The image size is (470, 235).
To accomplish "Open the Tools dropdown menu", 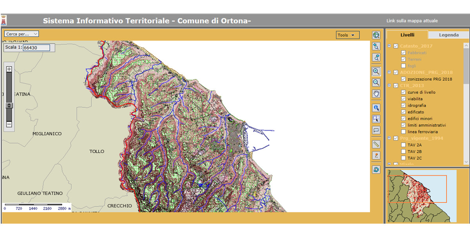I will click(x=347, y=35).
